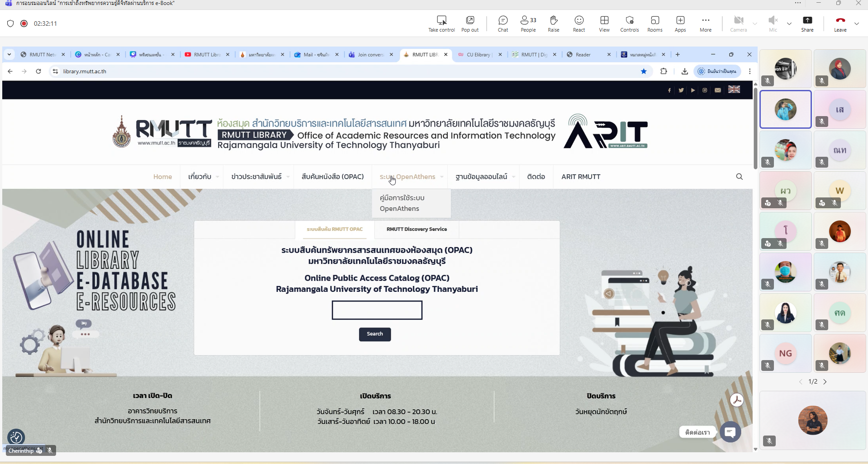Click the website search magnifier icon
This screenshot has width=868, height=464.
click(739, 177)
